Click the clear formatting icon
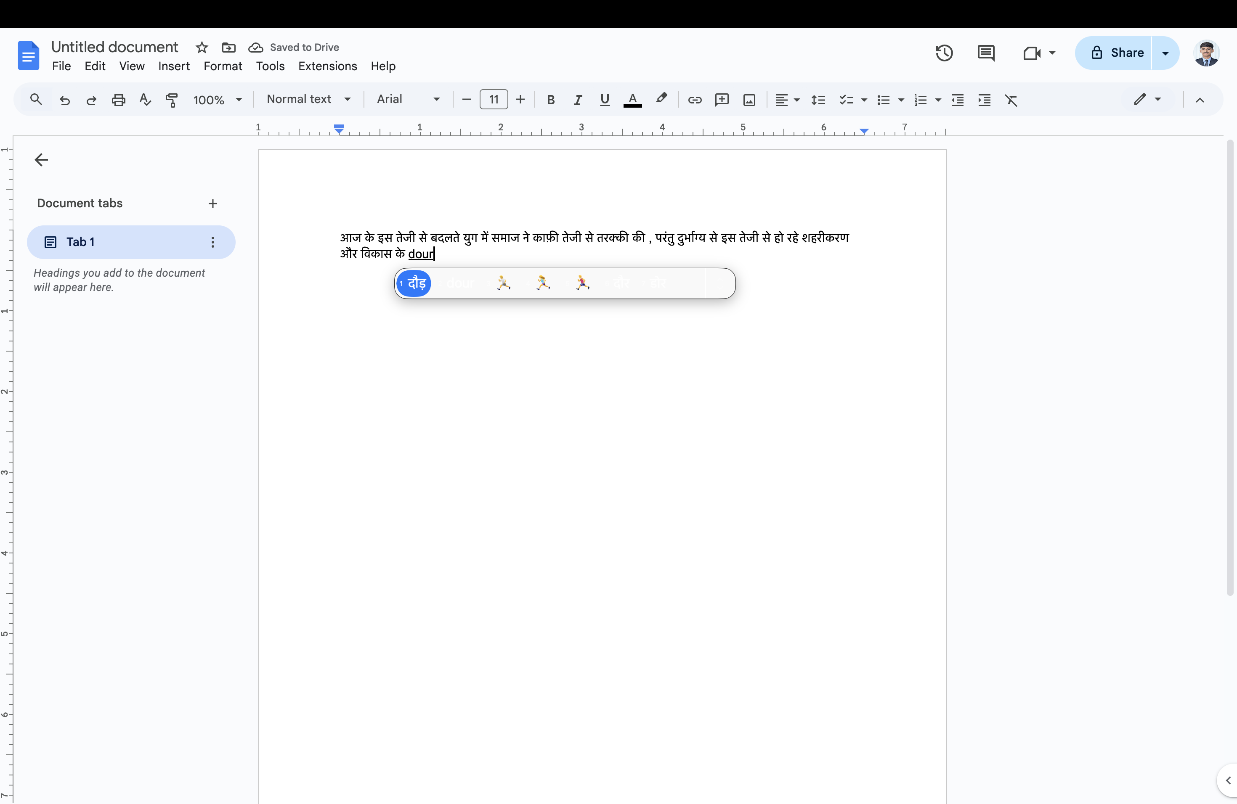Image resolution: width=1237 pixels, height=804 pixels. coord(1011,100)
